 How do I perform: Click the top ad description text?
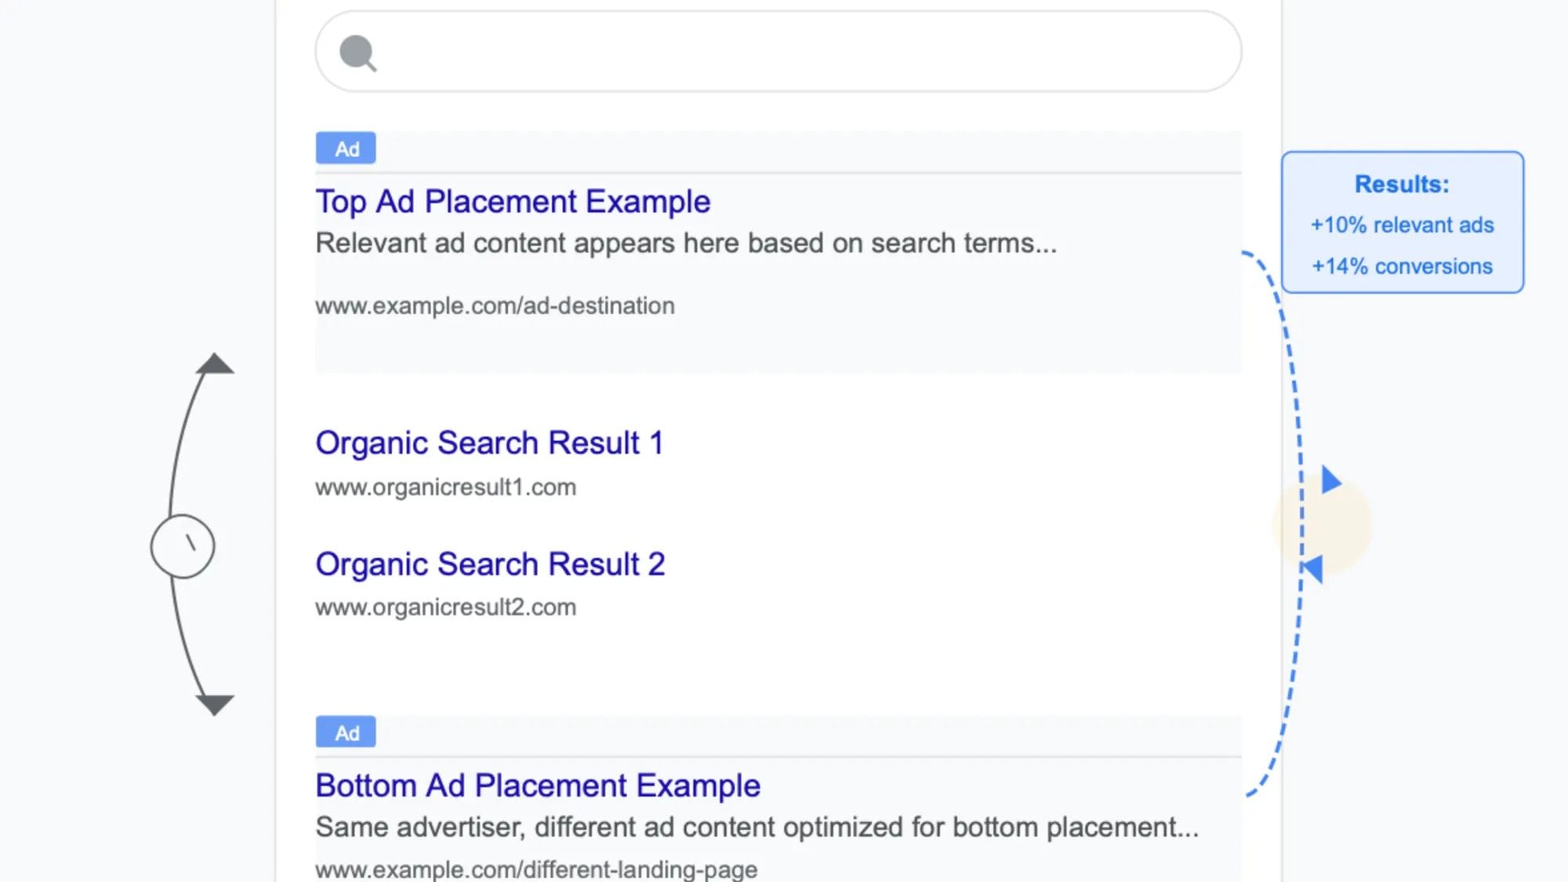pos(686,243)
